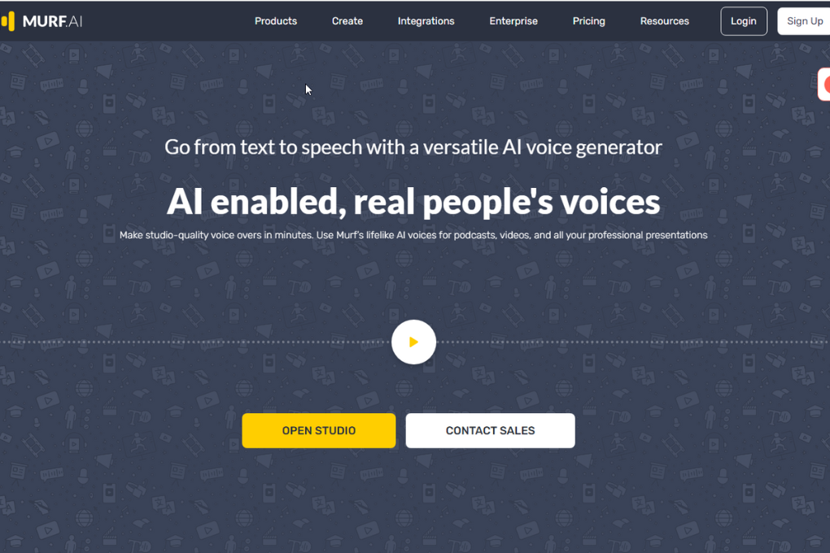The image size is (830, 553).
Task: Expand the Integrations navigation item
Action: click(x=426, y=21)
